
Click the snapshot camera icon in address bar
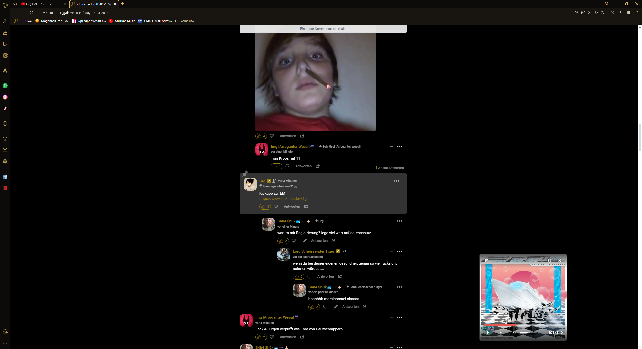coord(583,13)
